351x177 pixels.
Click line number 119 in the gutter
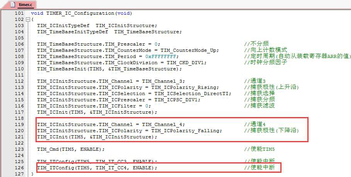pos(19,124)
